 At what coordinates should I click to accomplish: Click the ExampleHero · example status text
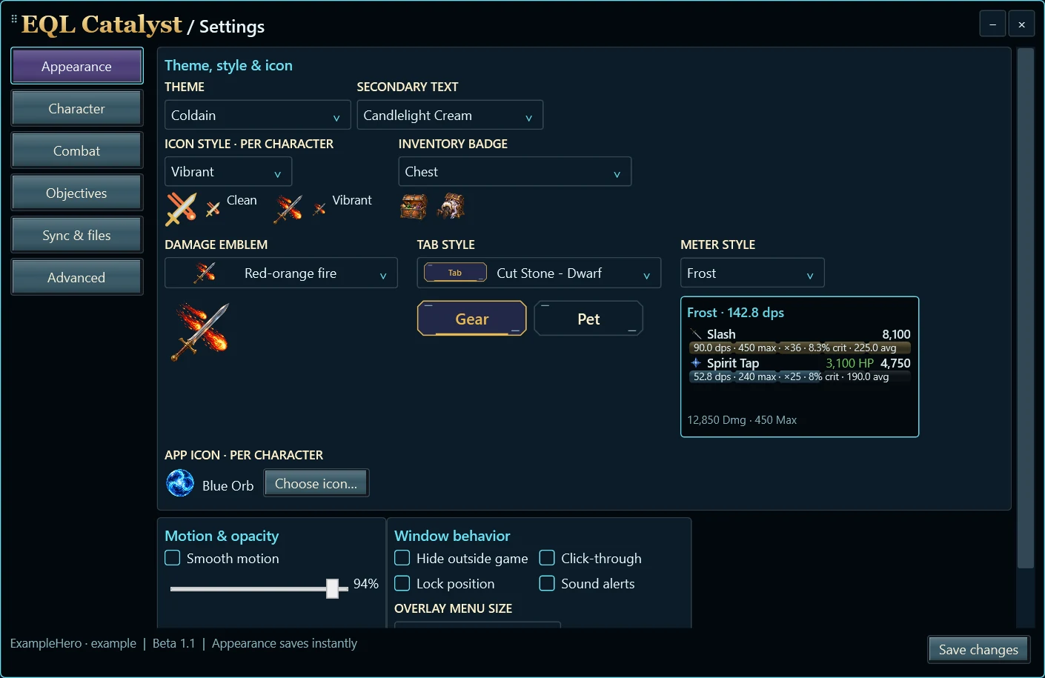click(x=73, y=643)
